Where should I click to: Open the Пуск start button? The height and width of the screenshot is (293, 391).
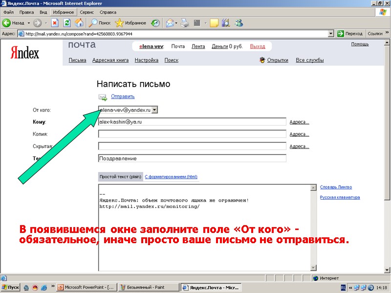11,287
